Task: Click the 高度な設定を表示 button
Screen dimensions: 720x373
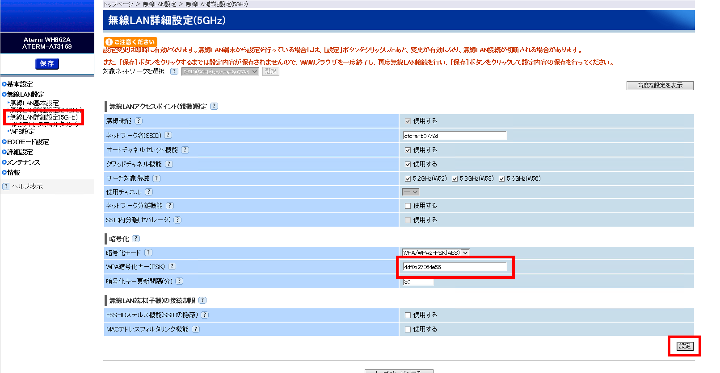Action: 660,86
